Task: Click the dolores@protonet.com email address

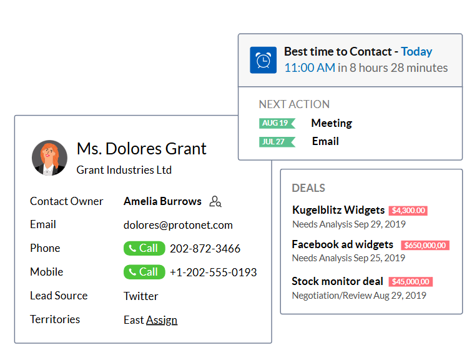Action: [178, 225]
